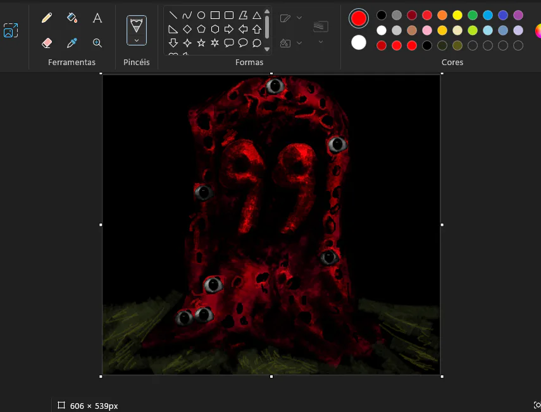Screen dimensions: 541x412
Task: Pick the Oval callout shape
Action: click(x=243, y=43)
